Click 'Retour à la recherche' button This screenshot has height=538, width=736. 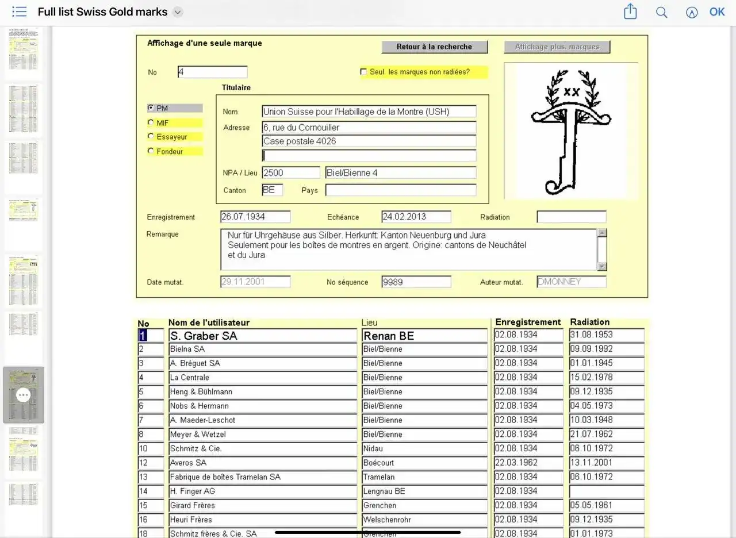[434, 47]
